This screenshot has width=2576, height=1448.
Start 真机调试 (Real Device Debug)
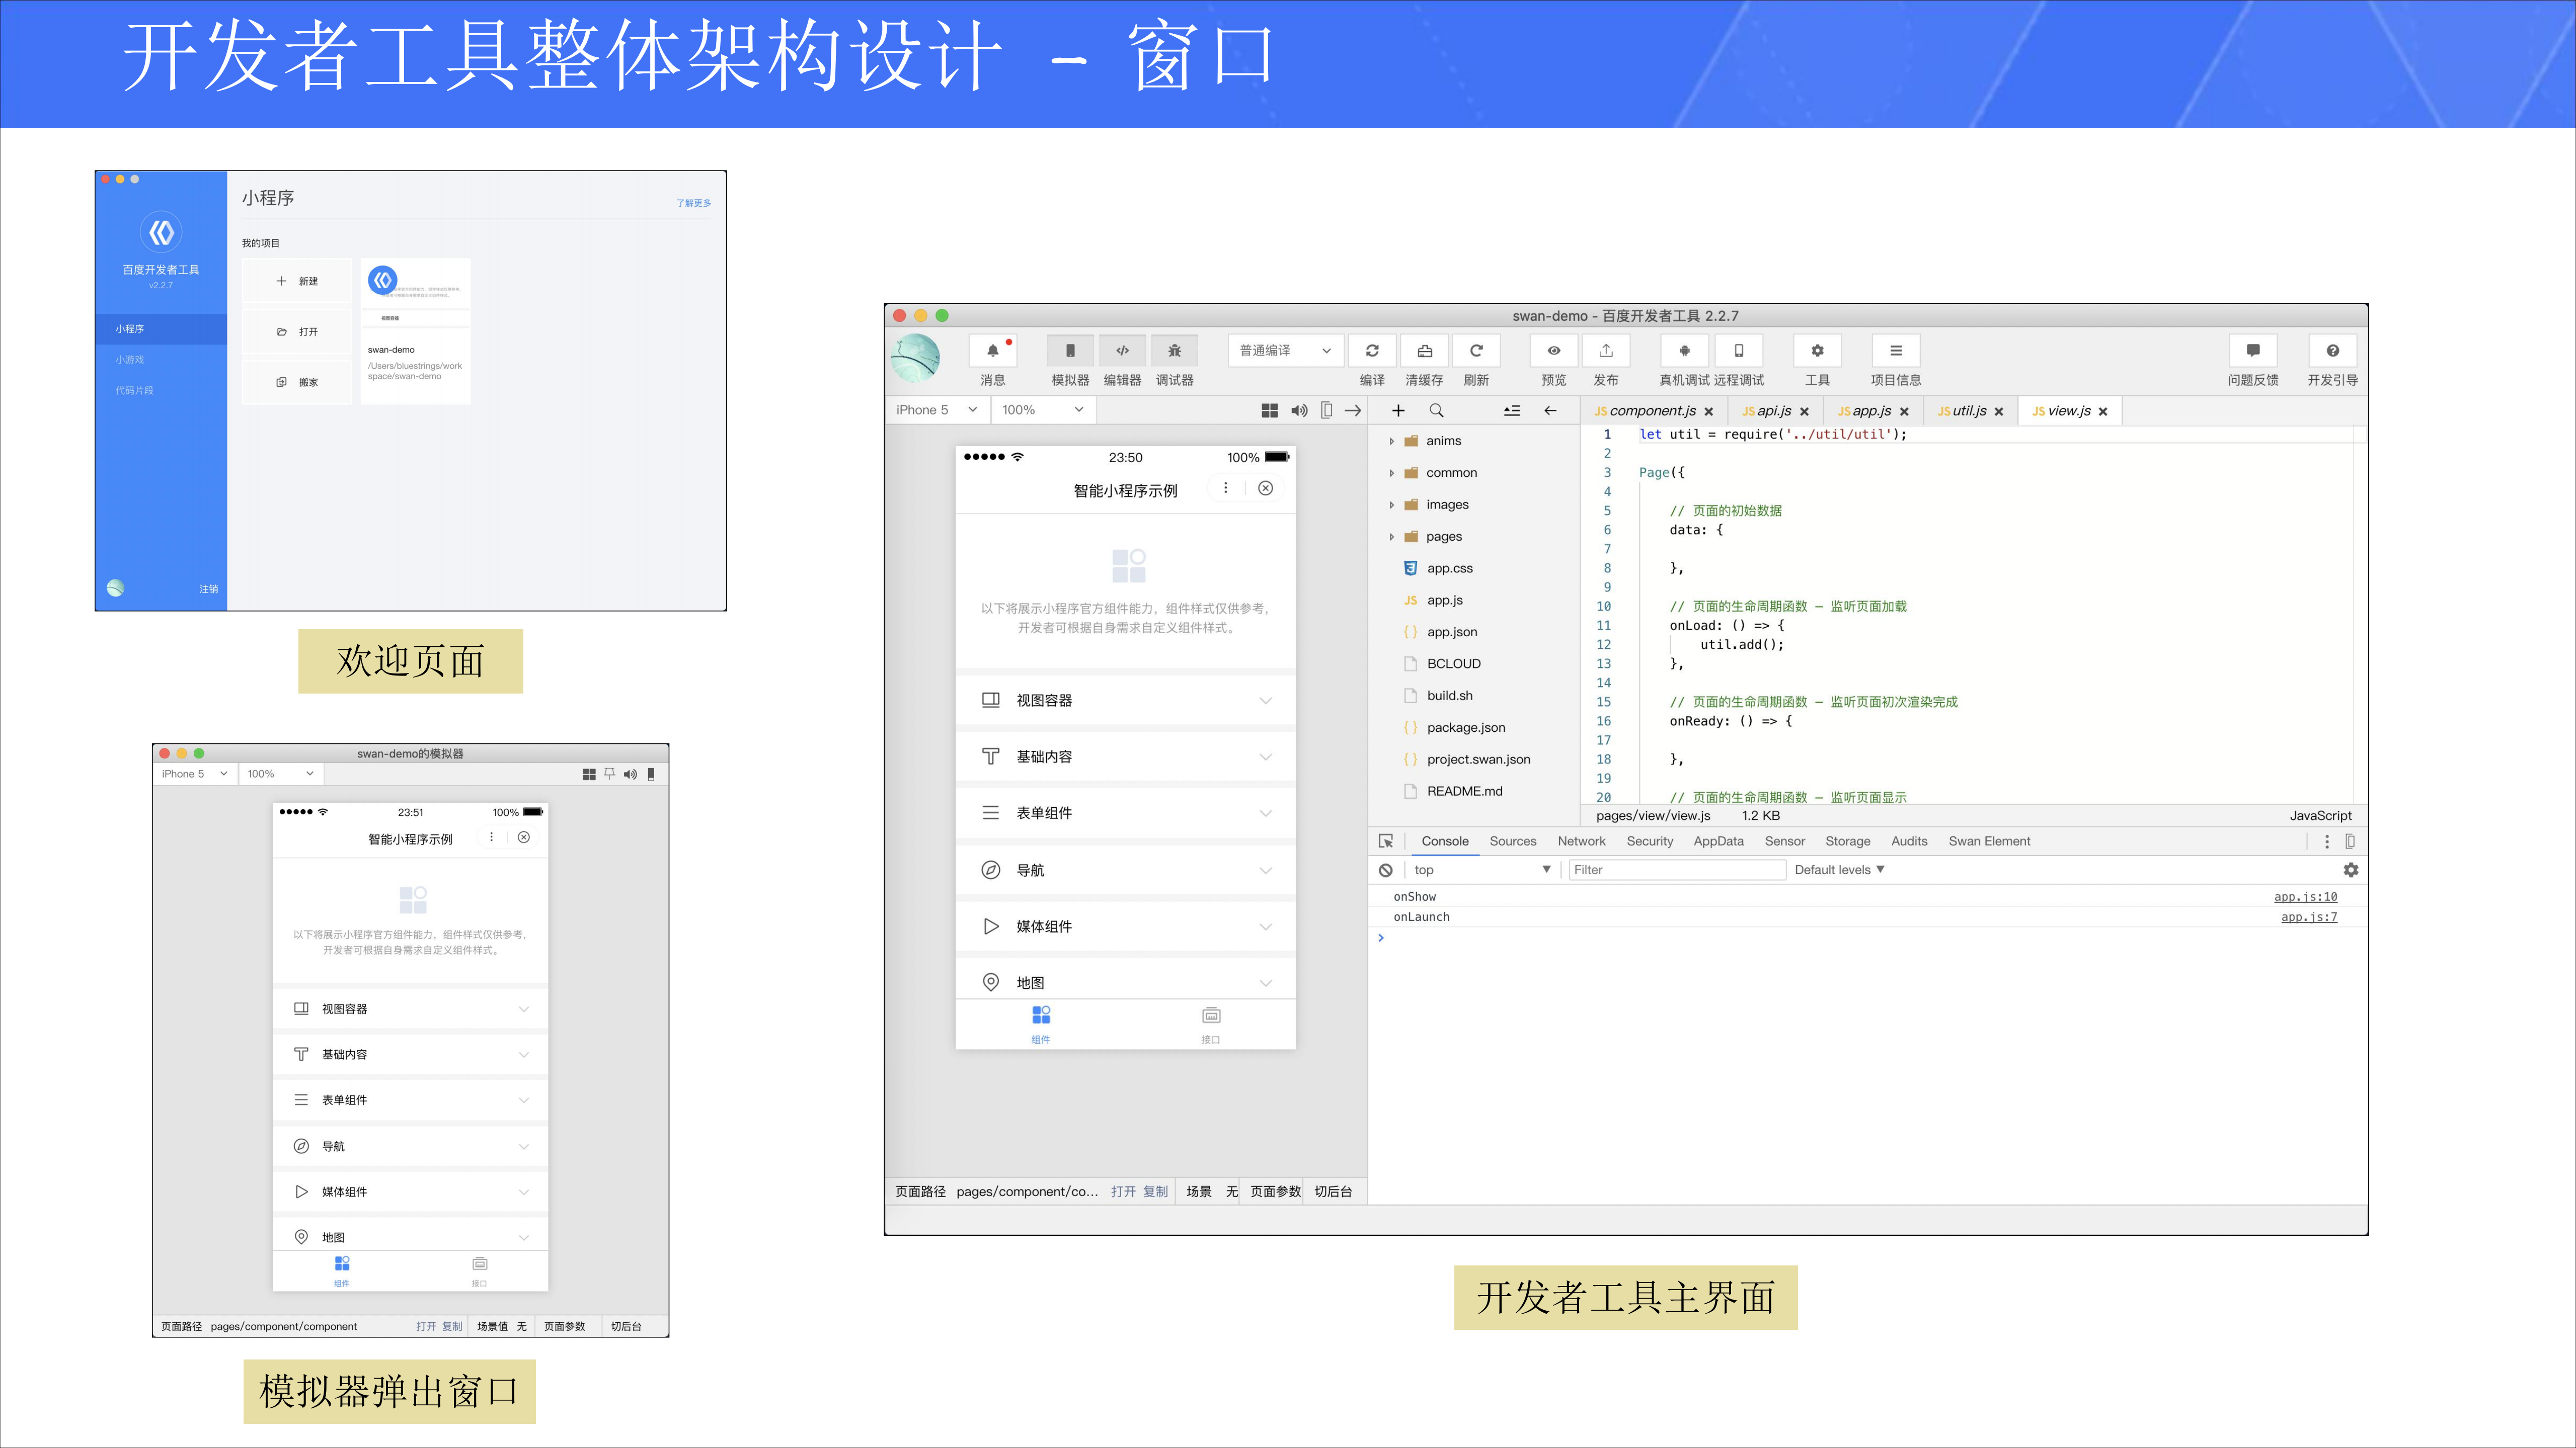[x=1684, y=350]
